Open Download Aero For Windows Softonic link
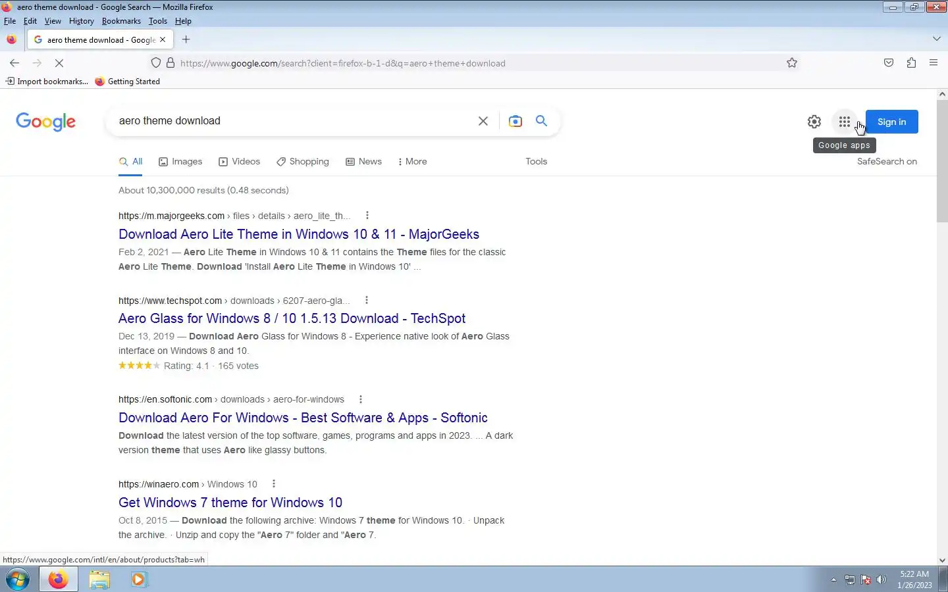Screen dimensions: 948x592 303,418
